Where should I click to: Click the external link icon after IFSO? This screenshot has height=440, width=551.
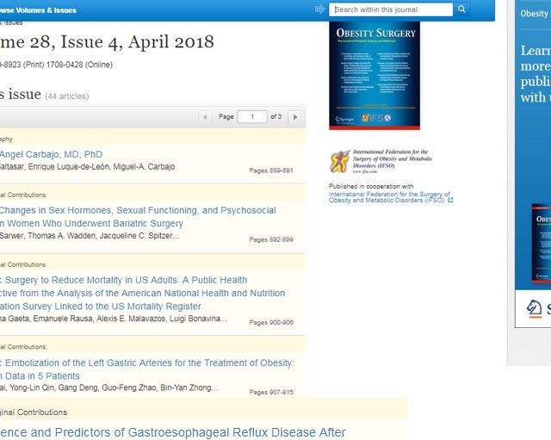point(450,201)
